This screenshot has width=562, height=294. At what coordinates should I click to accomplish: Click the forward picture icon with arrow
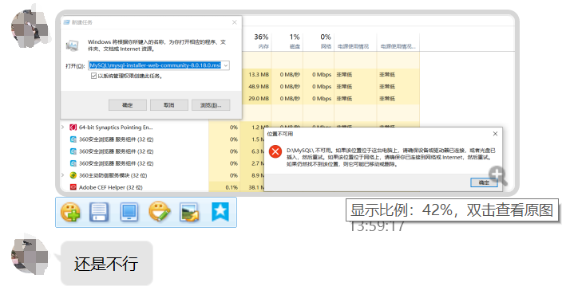pyautogui.click(x=189, y=212)
